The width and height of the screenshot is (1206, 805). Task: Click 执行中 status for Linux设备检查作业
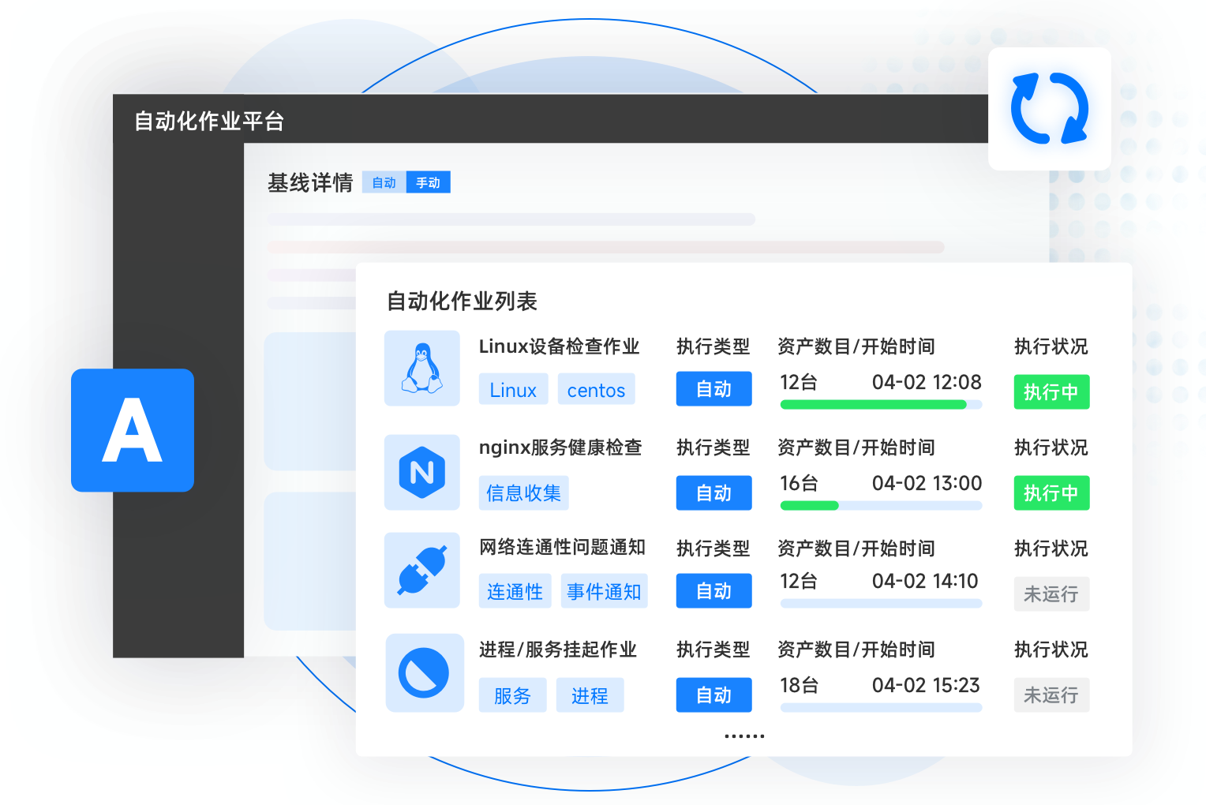click(1051, 392)
